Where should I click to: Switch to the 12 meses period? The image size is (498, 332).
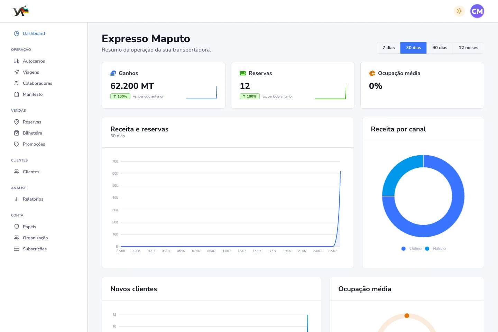469,48
